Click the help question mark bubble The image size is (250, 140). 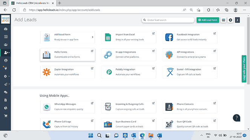236,118
